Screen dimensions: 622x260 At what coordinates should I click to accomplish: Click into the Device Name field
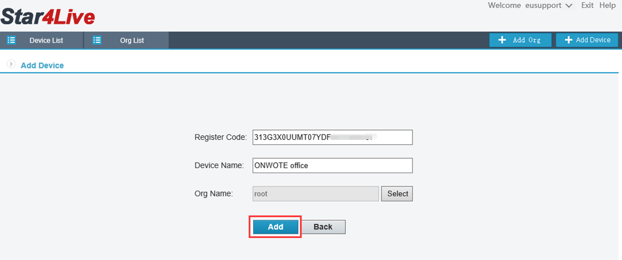tap(333, 166)
